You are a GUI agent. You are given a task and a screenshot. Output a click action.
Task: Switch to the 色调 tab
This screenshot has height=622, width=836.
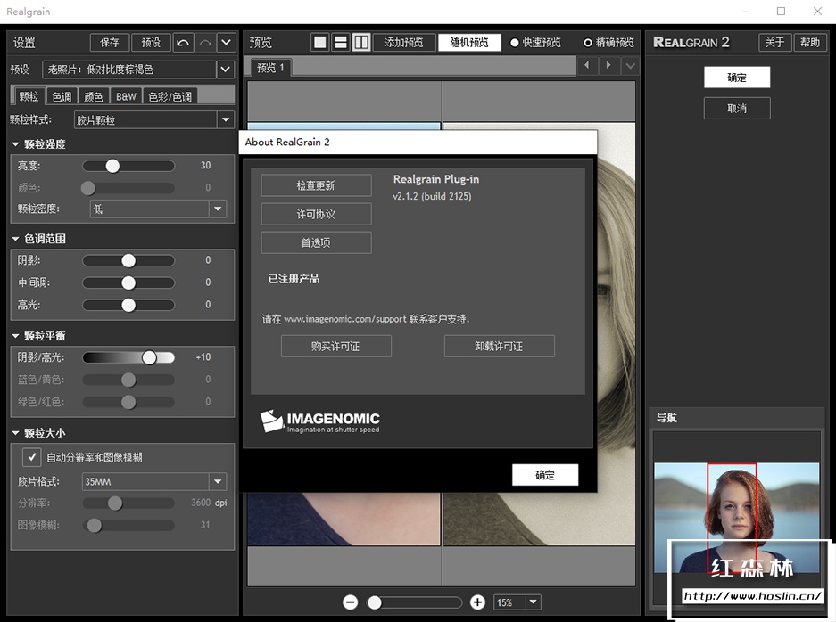[62, 96]
